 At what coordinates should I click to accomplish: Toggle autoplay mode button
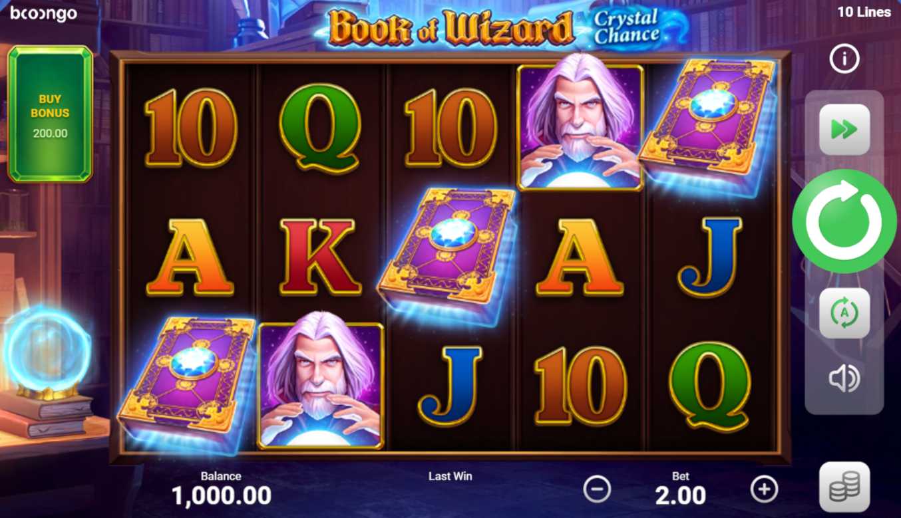tap(844, 313)
